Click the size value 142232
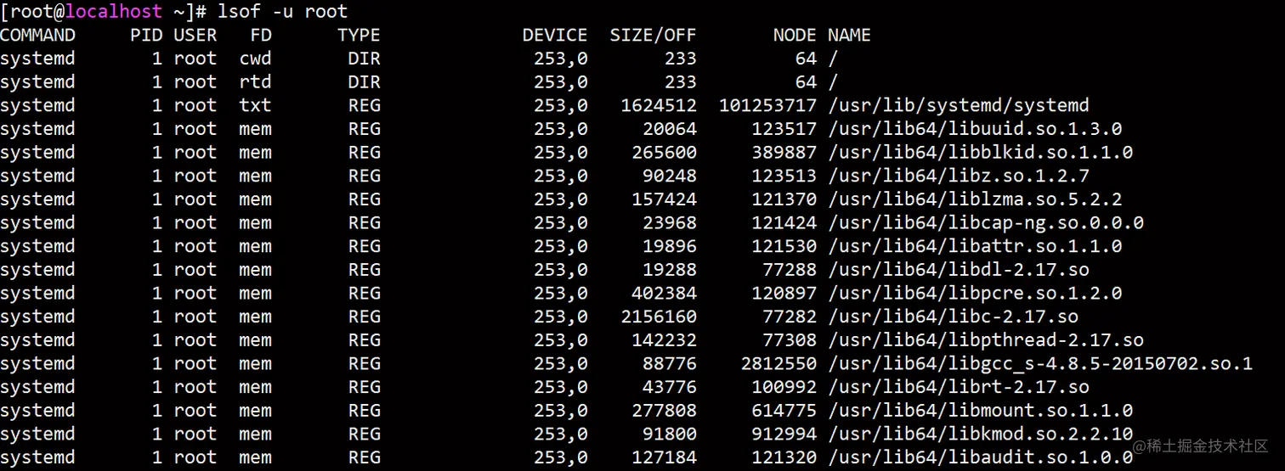 tap(664, 340)
